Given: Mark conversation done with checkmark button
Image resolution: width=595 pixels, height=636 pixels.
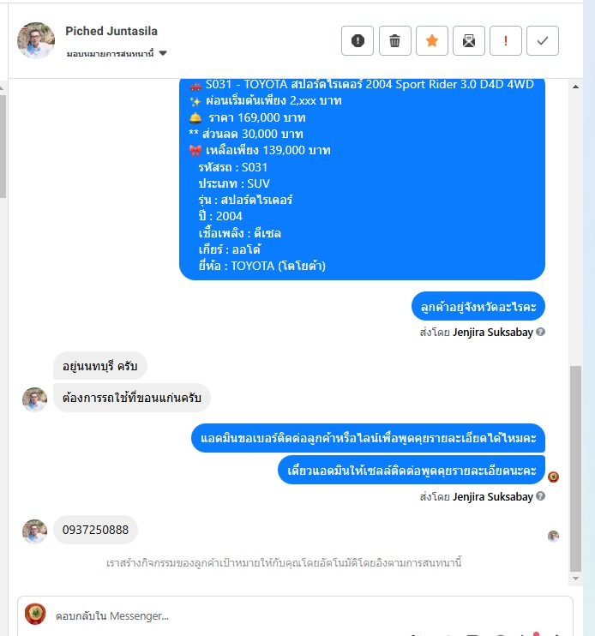Looking at the screenshot, I should point(543,40).
